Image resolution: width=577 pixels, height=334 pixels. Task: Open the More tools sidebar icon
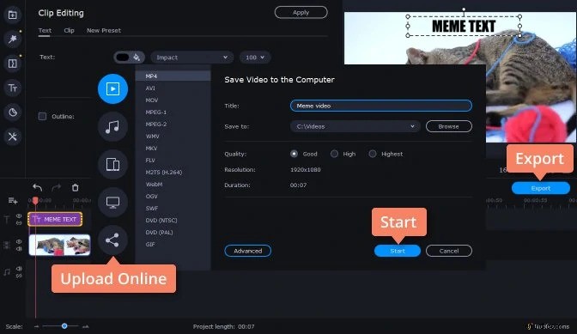click(x=13, y=137)
